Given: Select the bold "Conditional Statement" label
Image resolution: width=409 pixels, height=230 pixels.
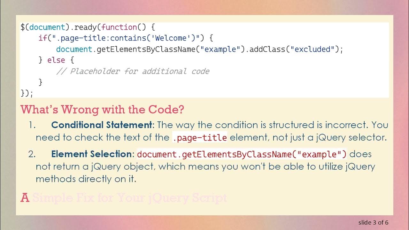Looking at the screenshot, I should pos(102,125).
